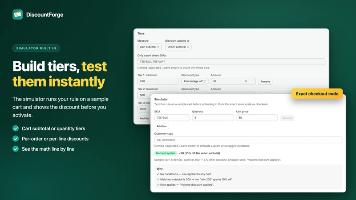Click the checkmark beside See the math line by line
This screenshot has width=356, height=200.
pos(16,149)
